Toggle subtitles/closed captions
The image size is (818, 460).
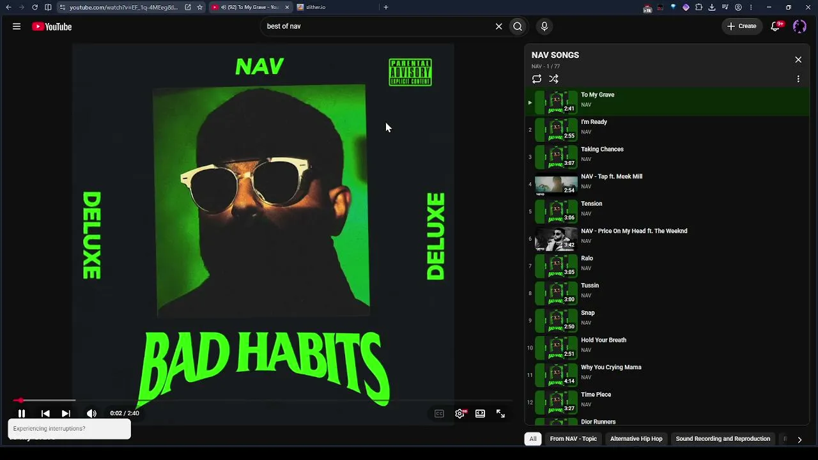(439, 413)
